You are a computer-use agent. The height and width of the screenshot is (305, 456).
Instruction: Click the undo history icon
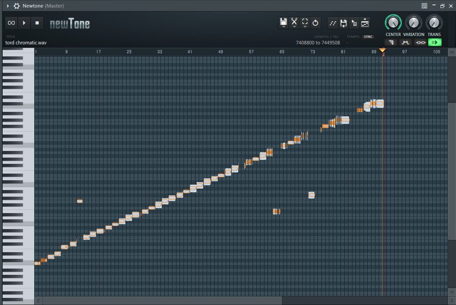click(x=316, y=22)
